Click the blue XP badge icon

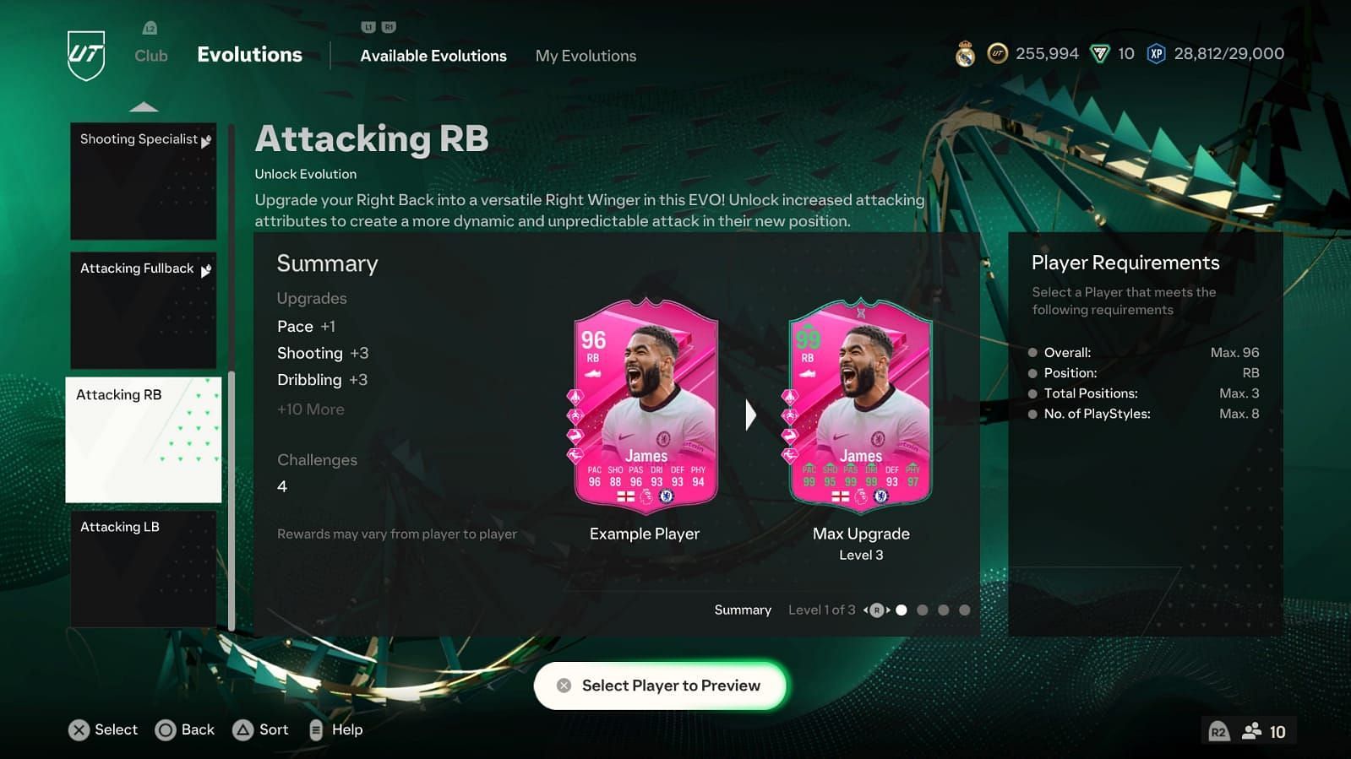pyautogui.click(x=1156, y=54)
